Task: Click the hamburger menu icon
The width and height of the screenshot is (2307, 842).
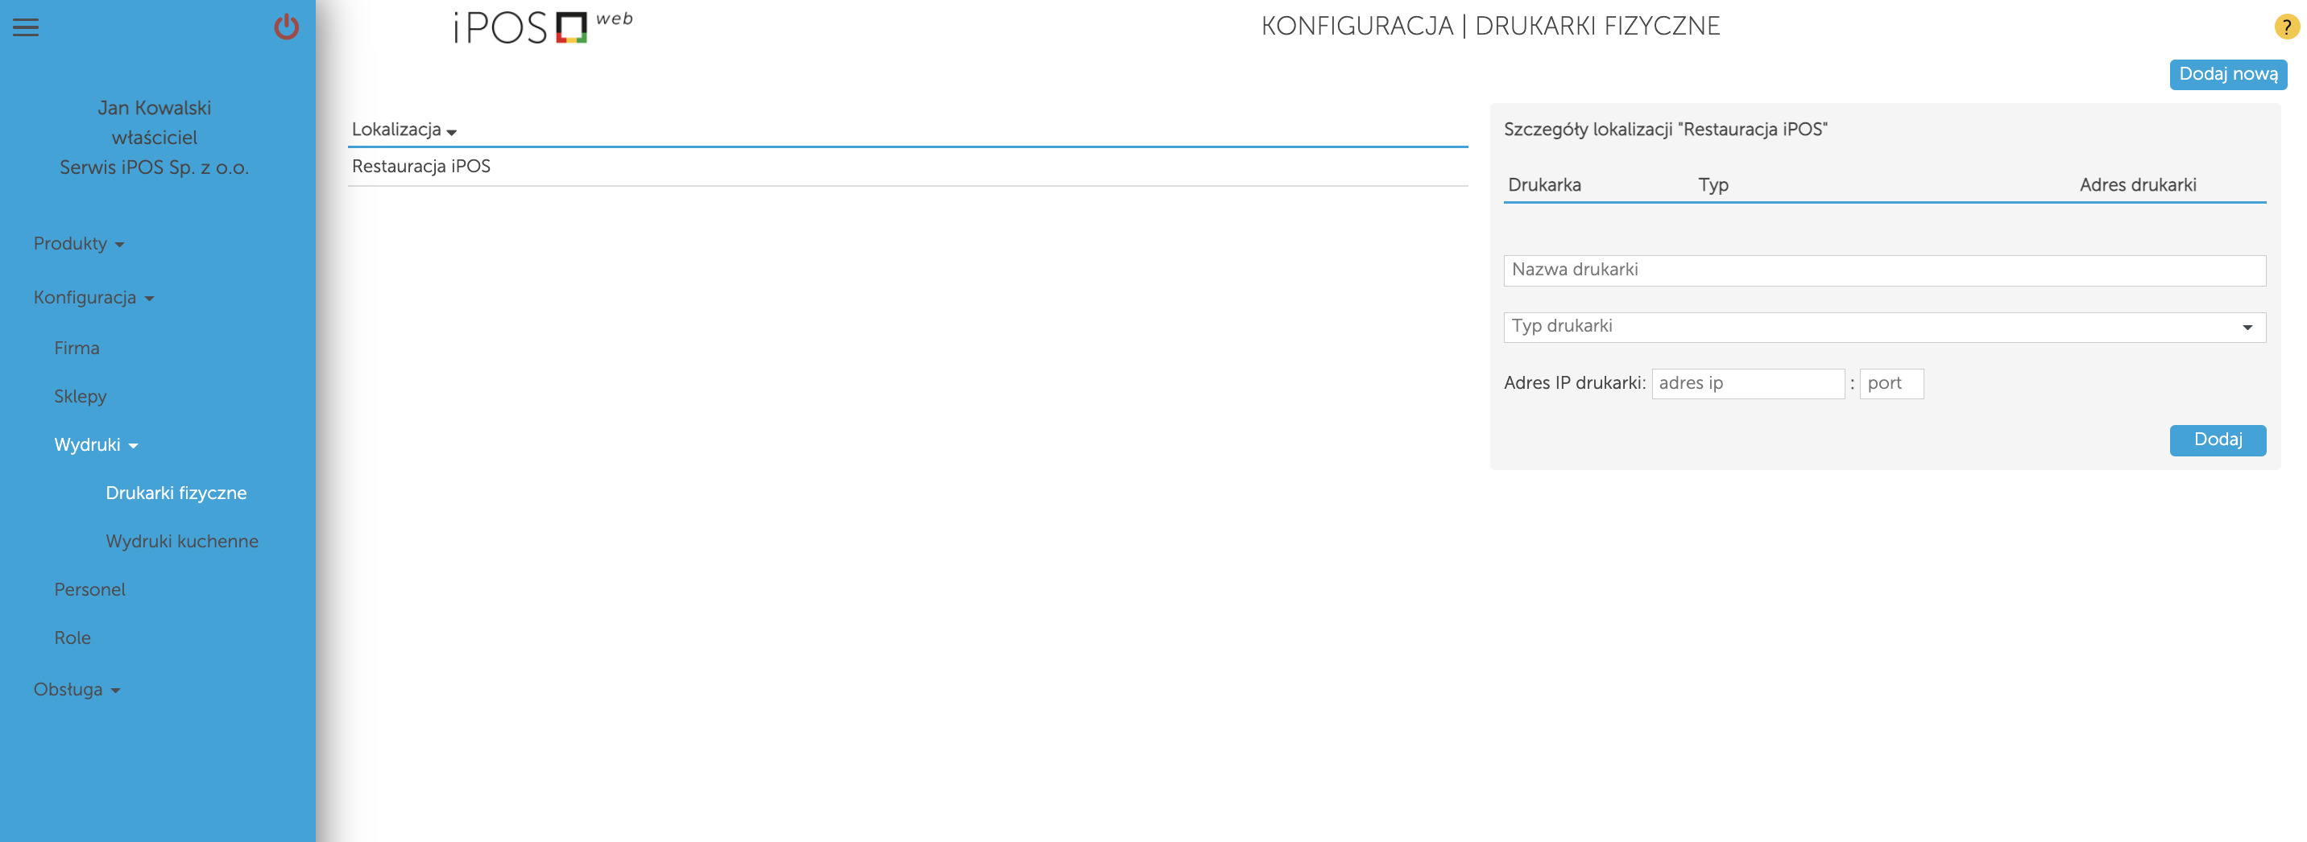Action: point(25,27)
